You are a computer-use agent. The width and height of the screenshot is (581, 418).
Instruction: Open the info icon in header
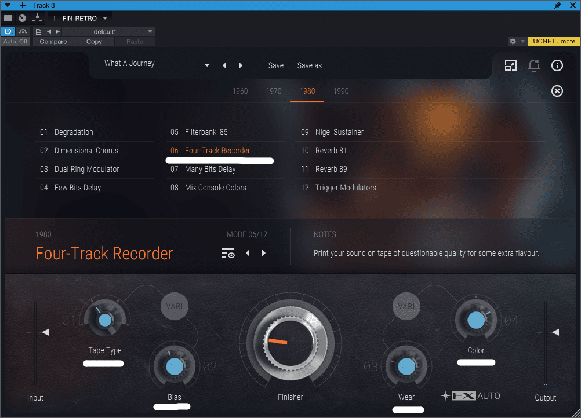[x=557, y=65]
